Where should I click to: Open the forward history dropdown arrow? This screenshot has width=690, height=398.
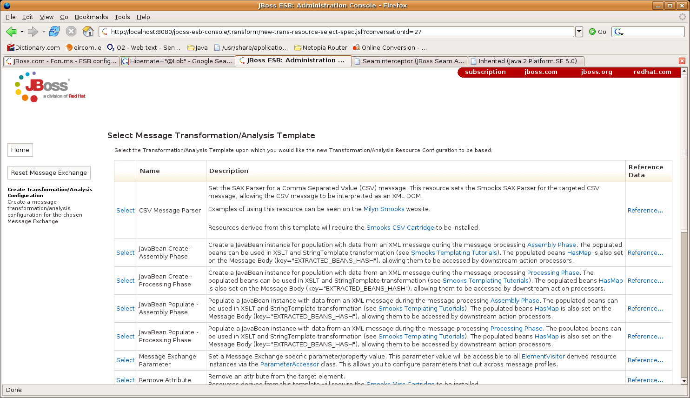pyautogui.click(x=44, y=32)
